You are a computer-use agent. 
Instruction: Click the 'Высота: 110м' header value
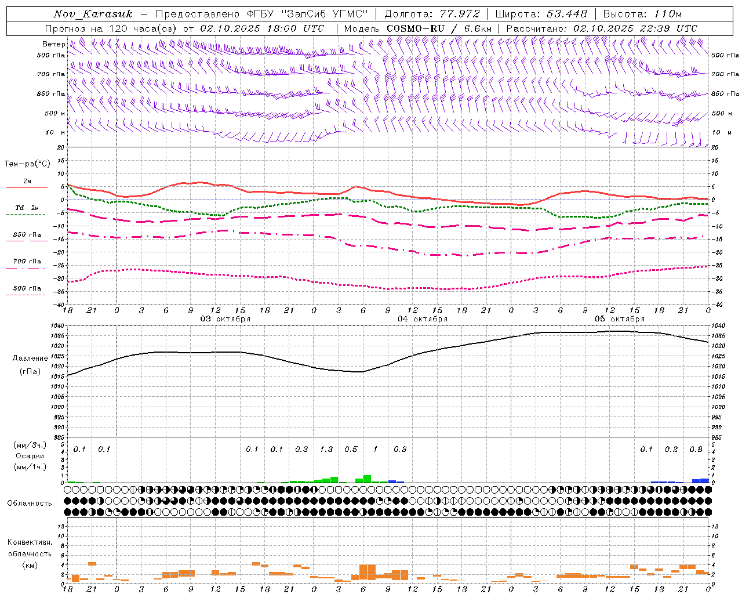coord(642,14)
